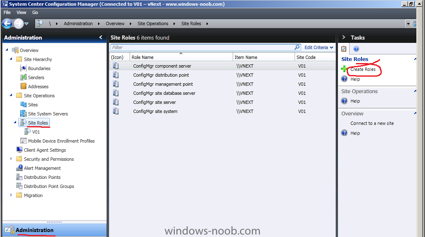This screenshot has height=237, width=425.
Task: Collapse the Site Hierarchy node
Action: tap(11, 59)
